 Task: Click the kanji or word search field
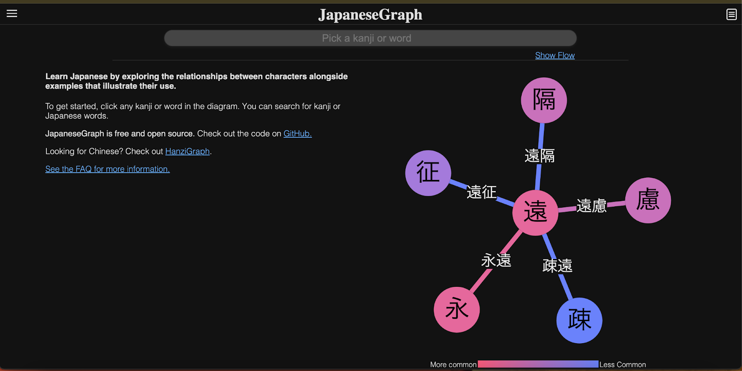pyautogui.click(x=370, y=38)
